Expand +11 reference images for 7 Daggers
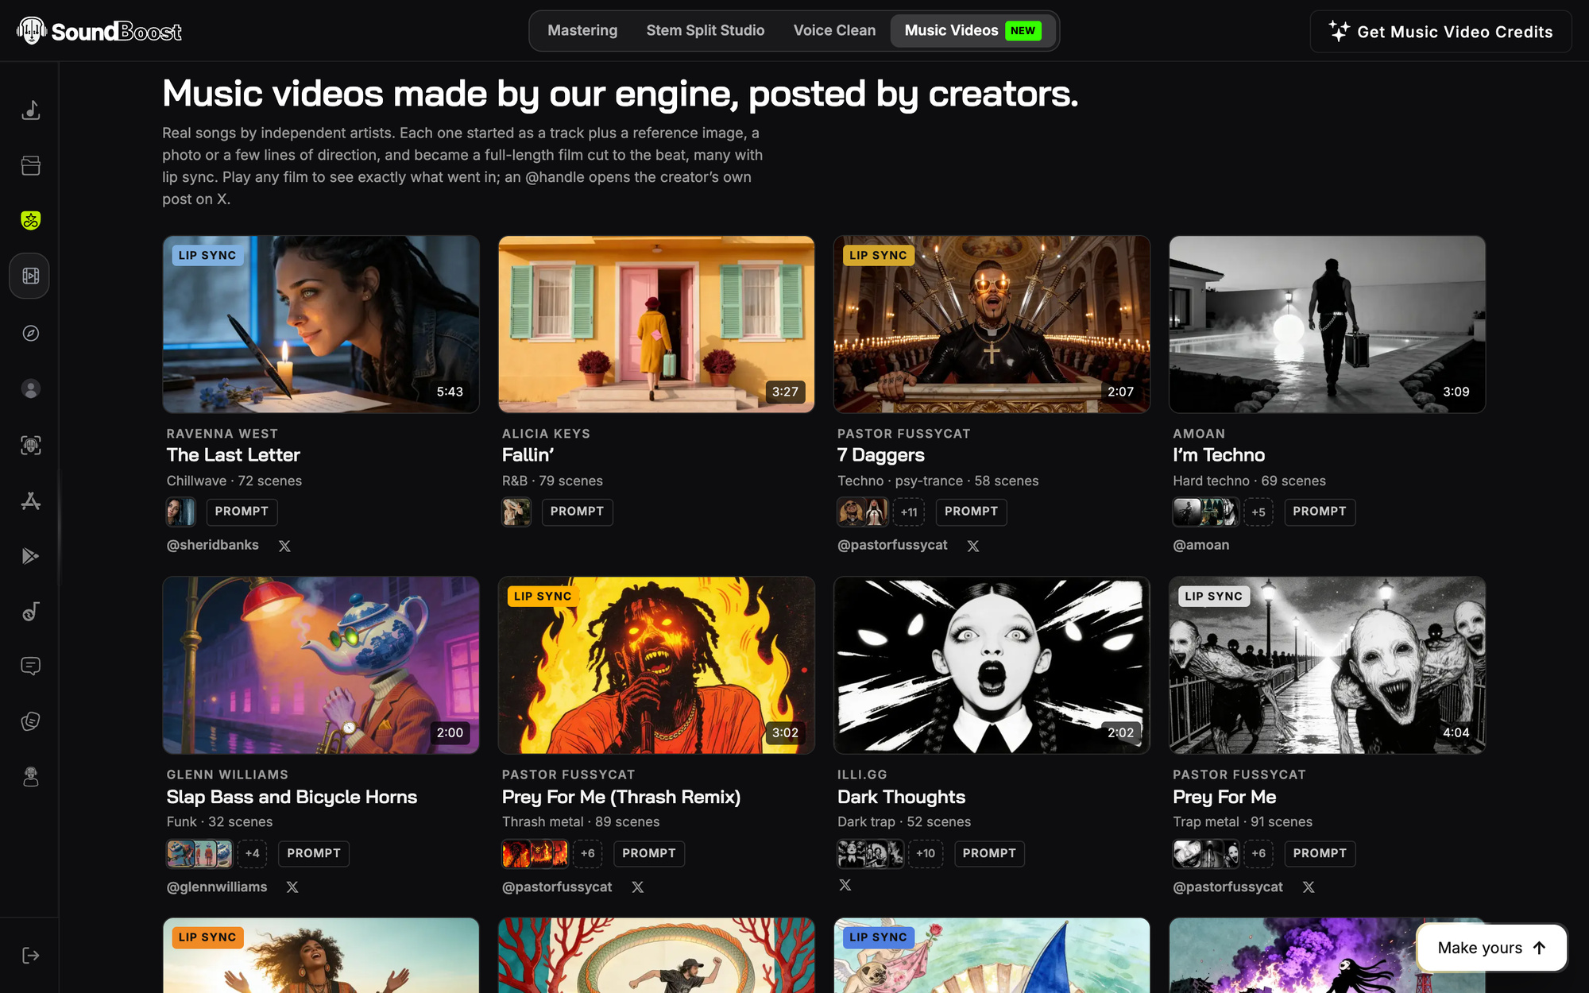This screenshot has width=1589, height=993. (909, 512)
